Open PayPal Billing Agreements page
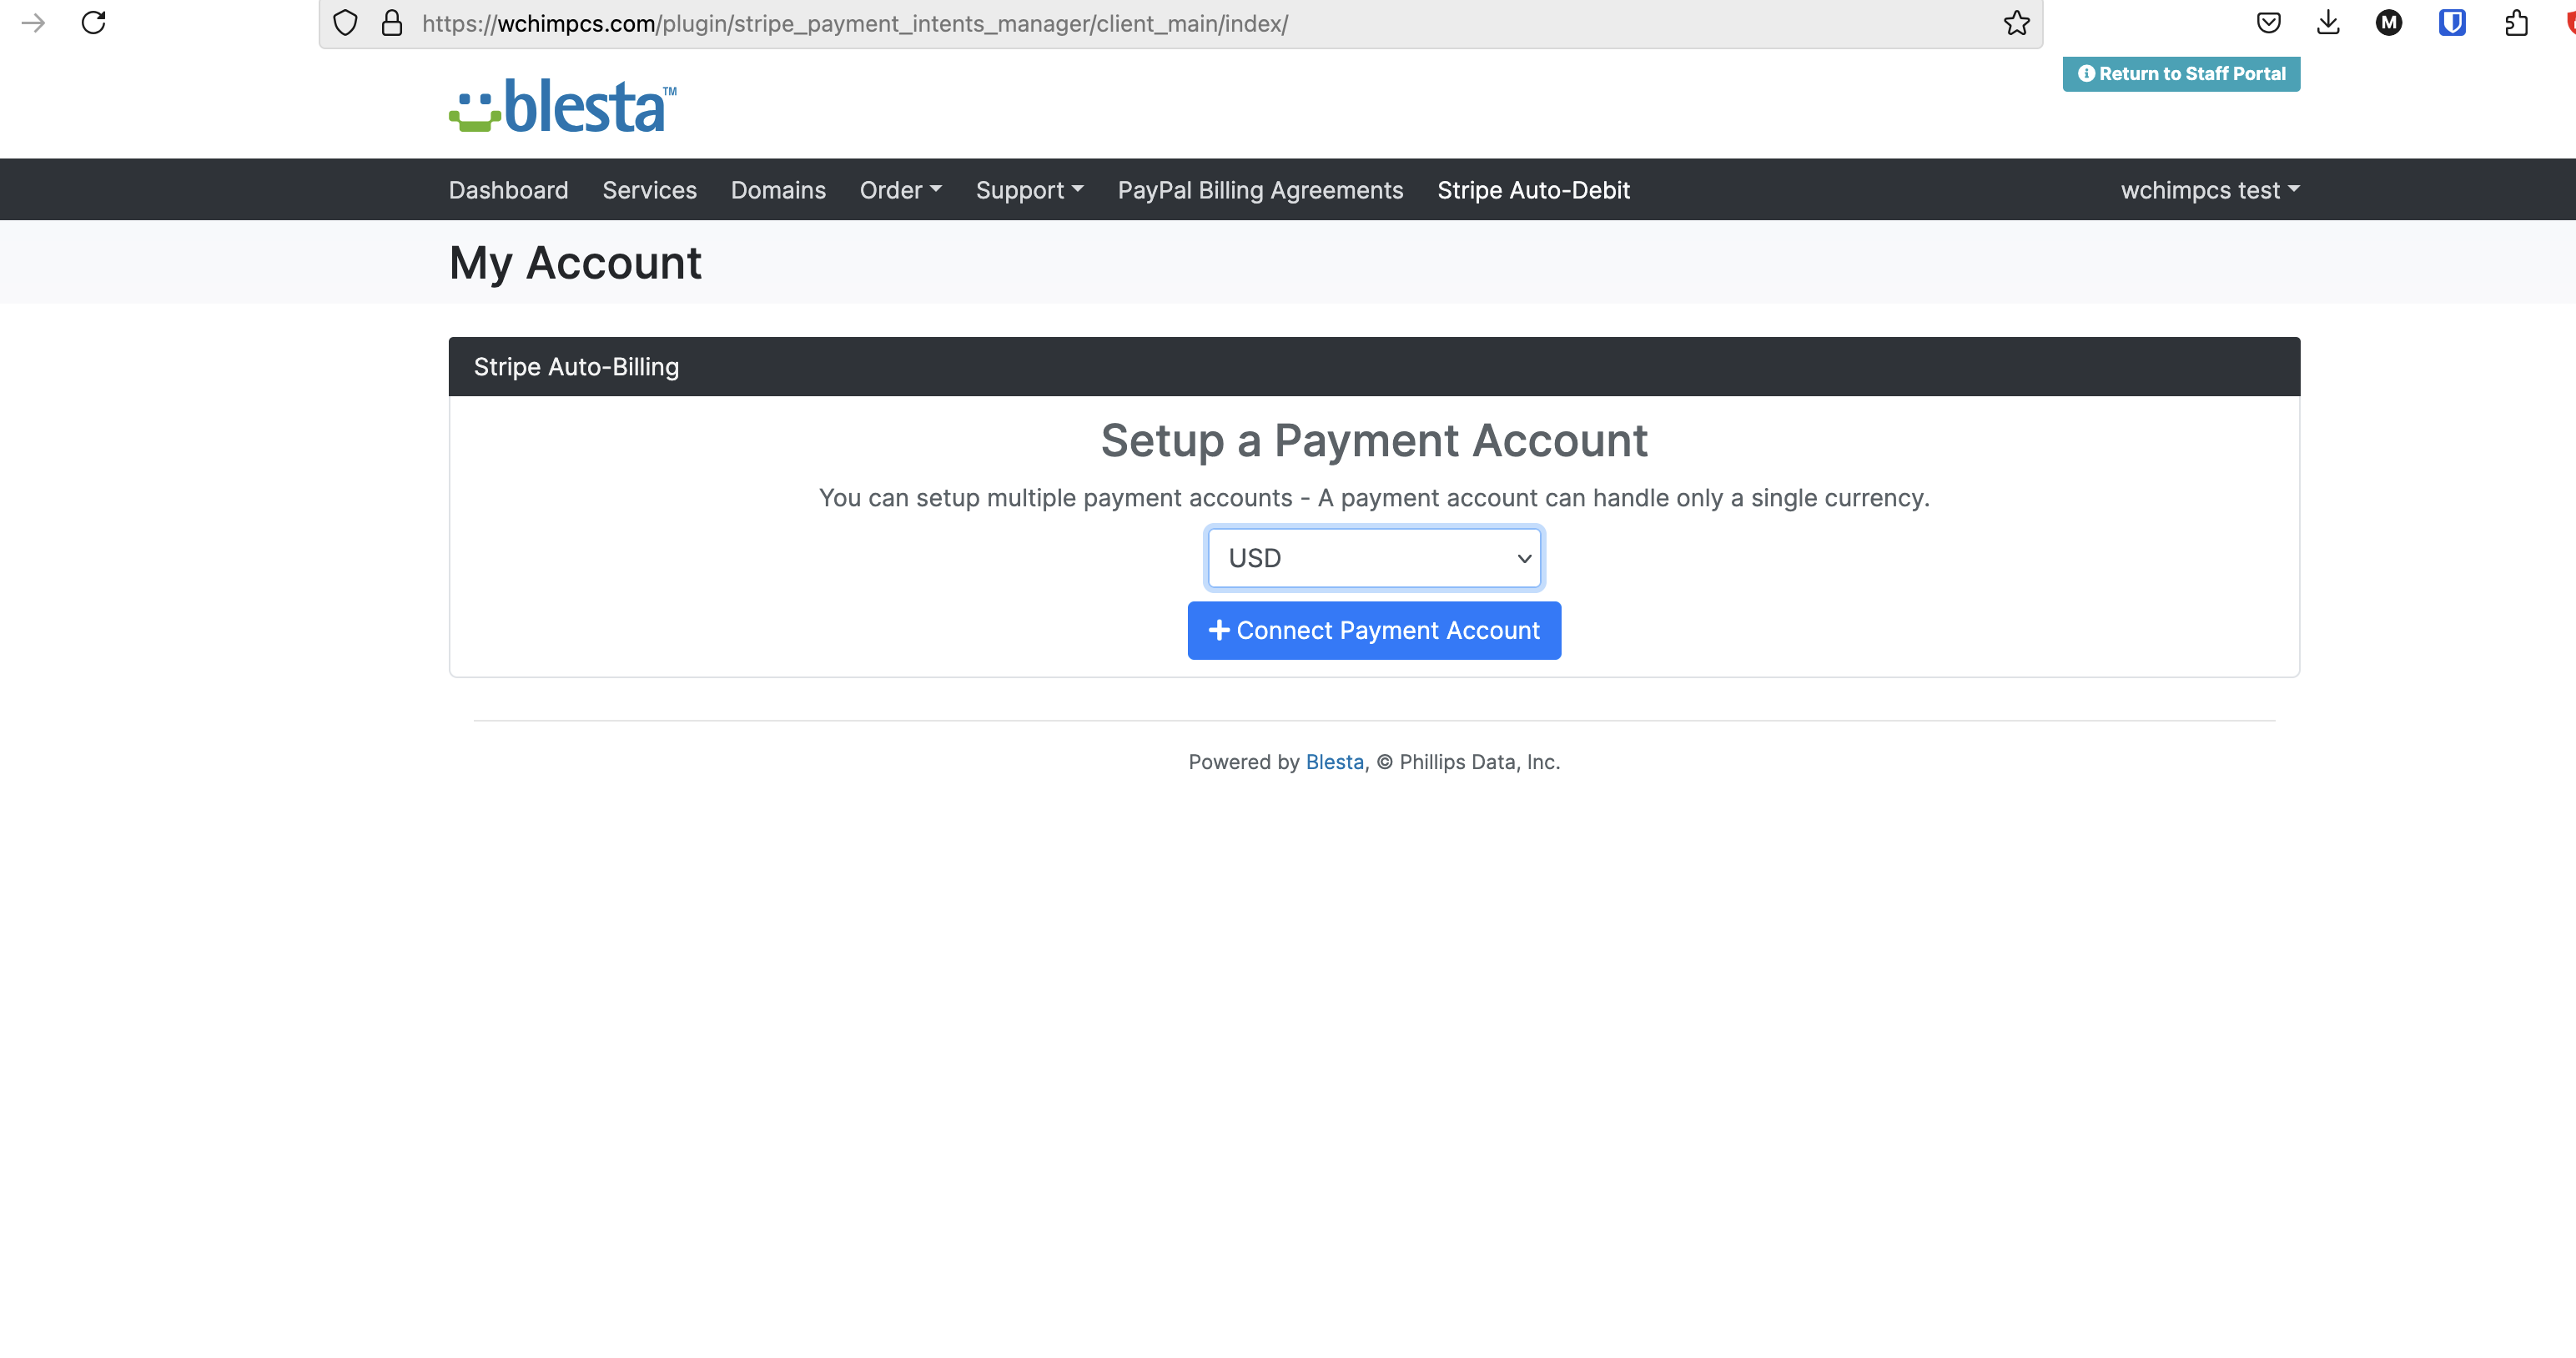Image resolution: width=2576 pixels, height=1358 pixels. 1260,190
